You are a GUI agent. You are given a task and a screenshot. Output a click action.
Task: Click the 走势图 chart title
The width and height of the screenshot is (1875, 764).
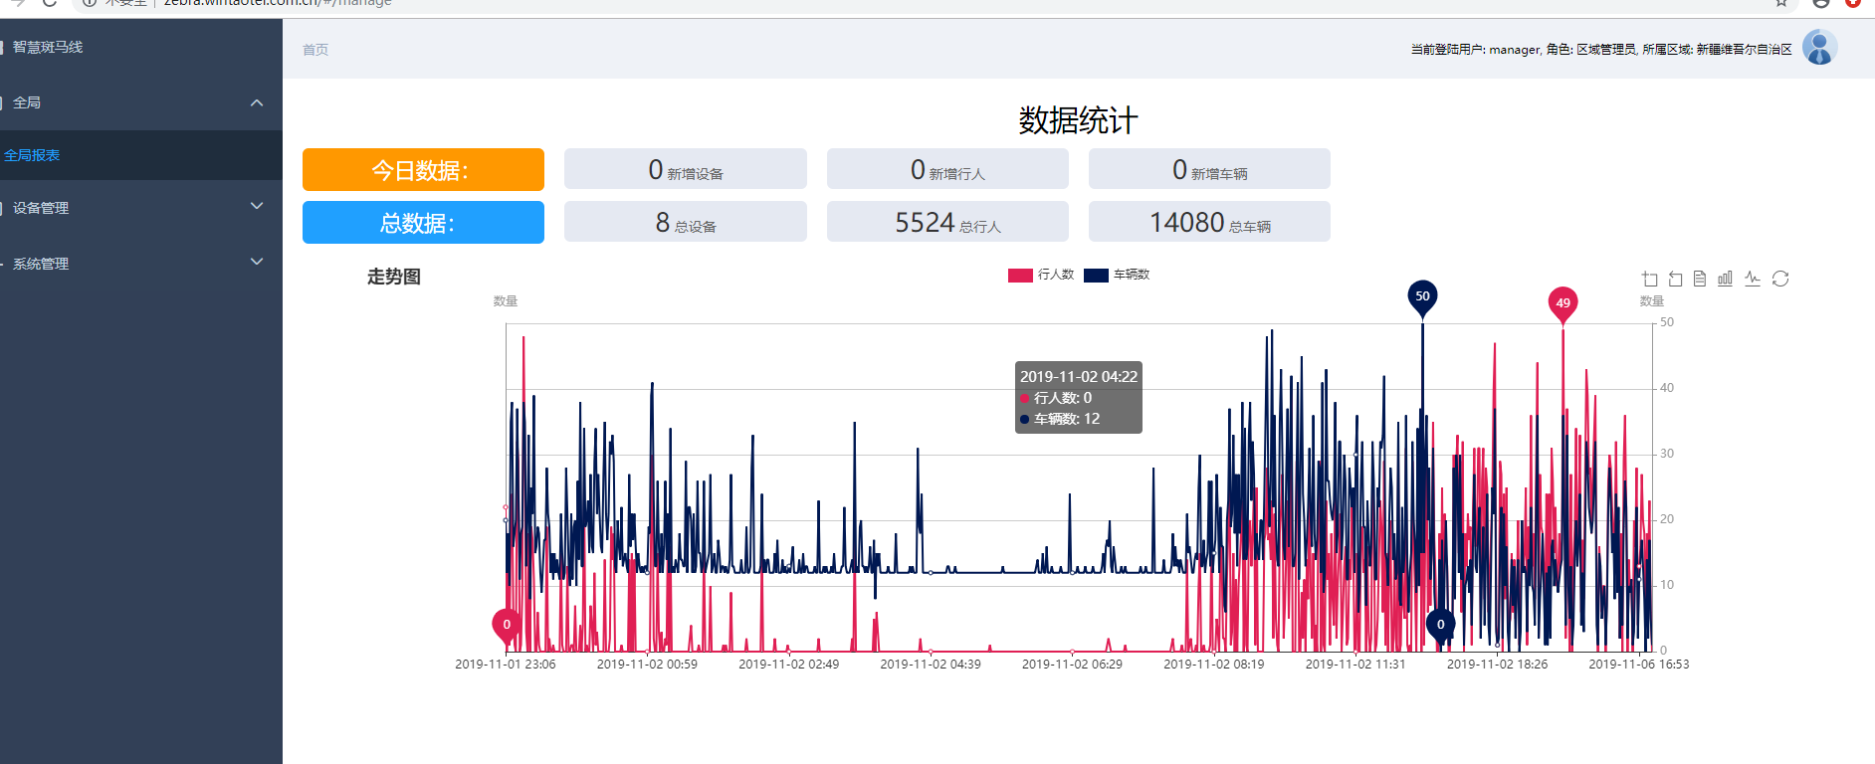point(394,277)
